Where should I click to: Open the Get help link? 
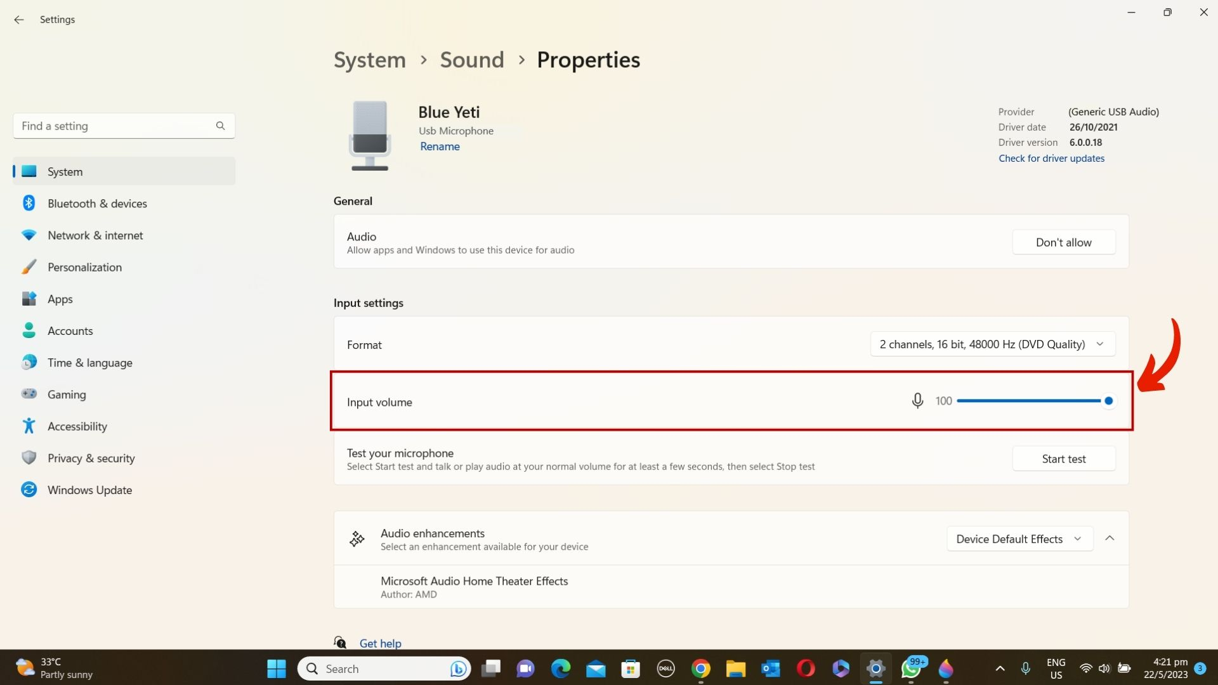coord(380,643)
